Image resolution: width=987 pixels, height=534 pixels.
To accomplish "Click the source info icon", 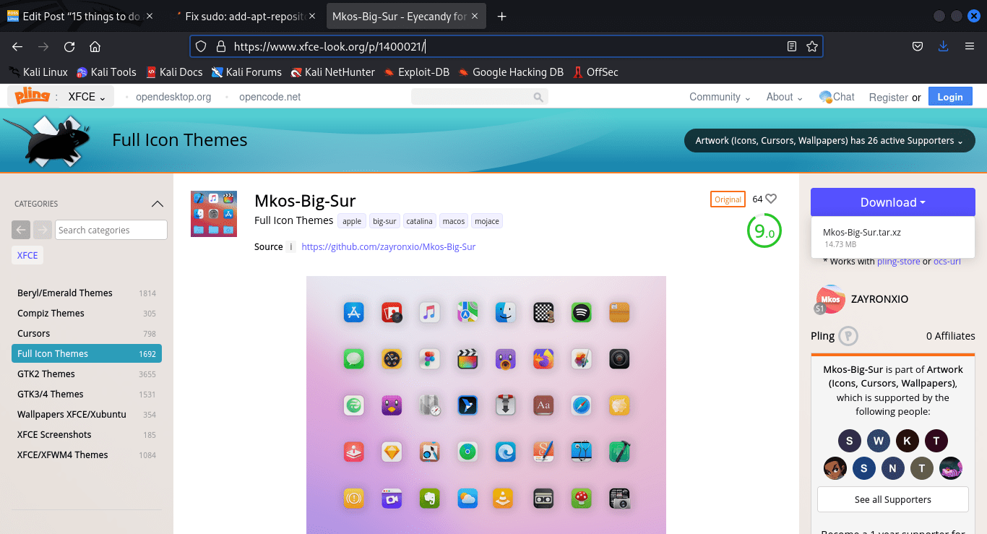I will pos(291,246).
